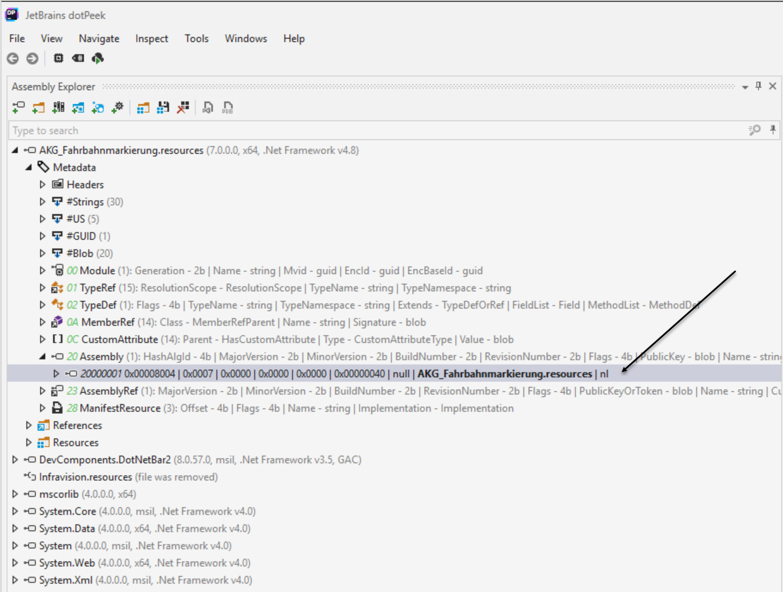Open the Navigate menu

pos(99,38)
